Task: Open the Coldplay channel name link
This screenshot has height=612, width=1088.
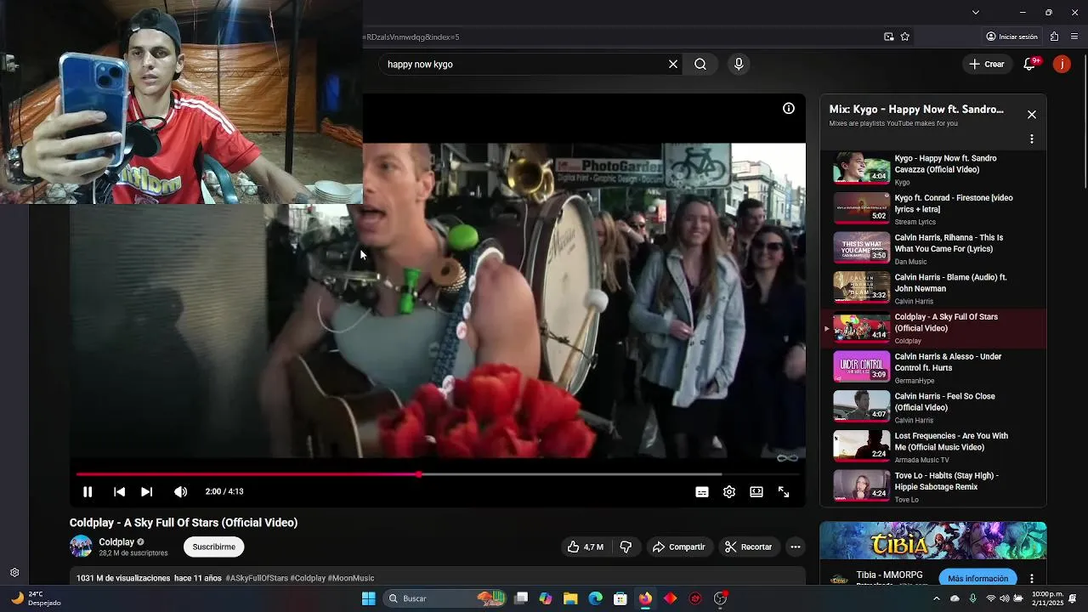Action: click(116, 541)
